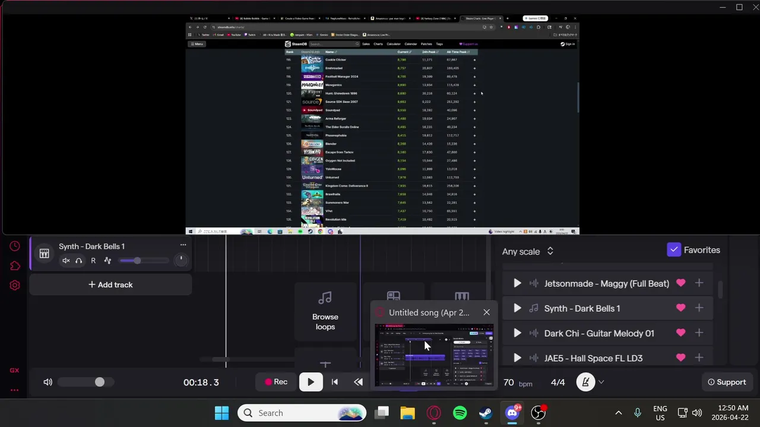The height and width of the screenshot is (427, 760).
Task: Open the three-dot menu of Dark Bells track
Action: tap(183, 244)
